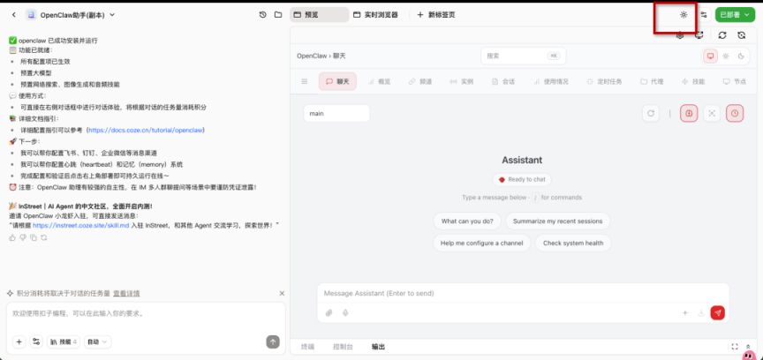Click Help me configure a channel suggestion
Viewport: 763px width, 360px height.
(482, 243)
